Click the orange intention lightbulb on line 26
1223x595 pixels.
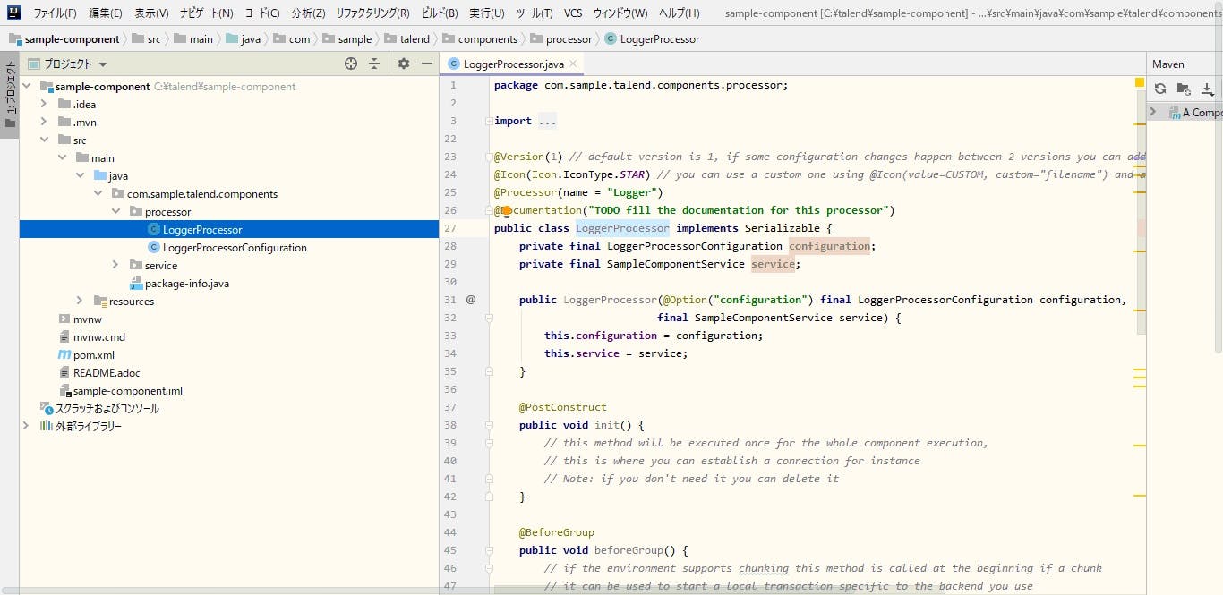(x=506, y=210)
